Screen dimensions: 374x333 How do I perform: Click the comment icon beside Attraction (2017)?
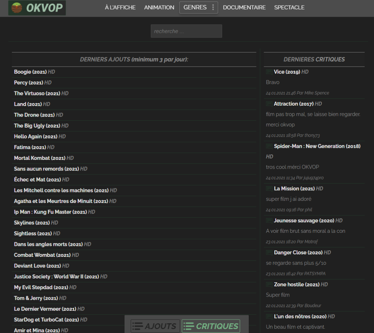click(x=269, y=104)
